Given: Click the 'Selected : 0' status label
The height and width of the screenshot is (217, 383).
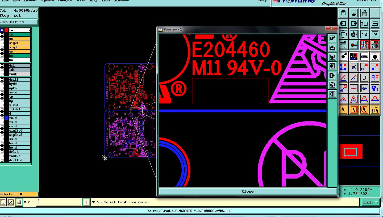Looking at the screenshot, I should click(x=19, y=194).
